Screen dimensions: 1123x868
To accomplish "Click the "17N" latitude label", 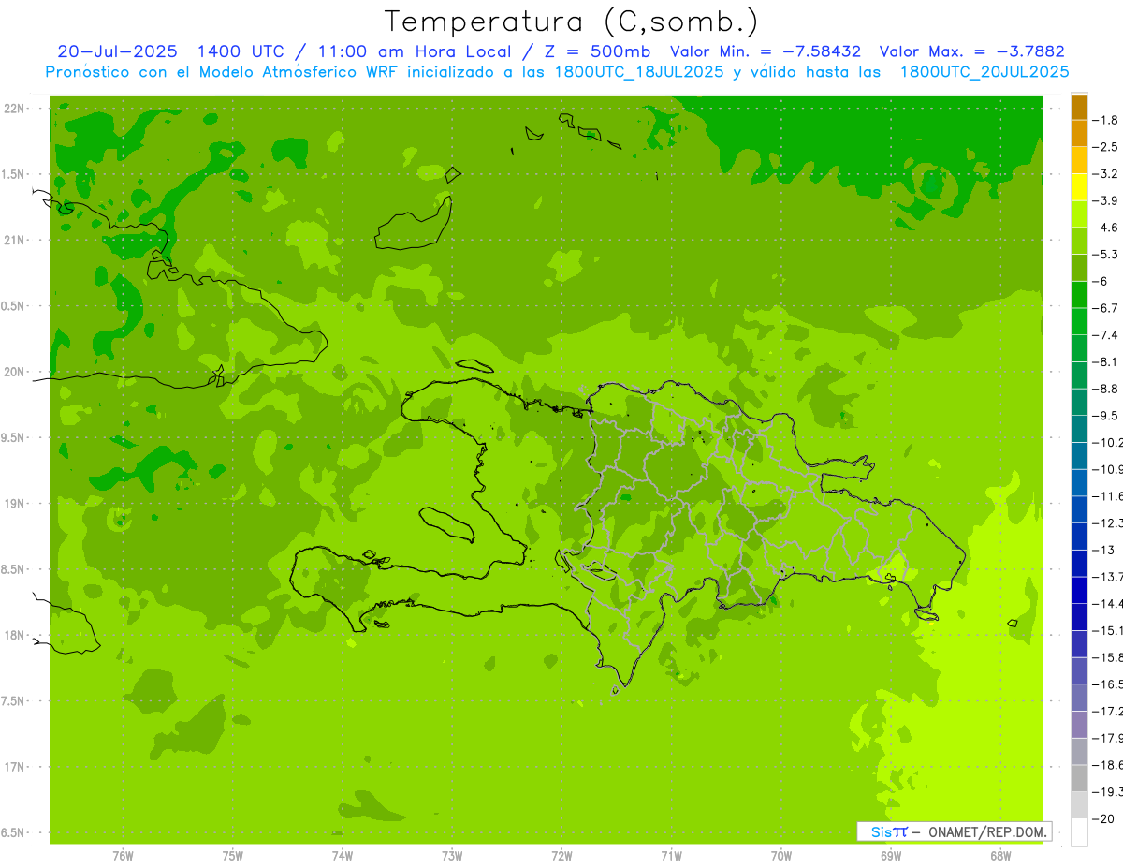I will (x=15, y=767).
